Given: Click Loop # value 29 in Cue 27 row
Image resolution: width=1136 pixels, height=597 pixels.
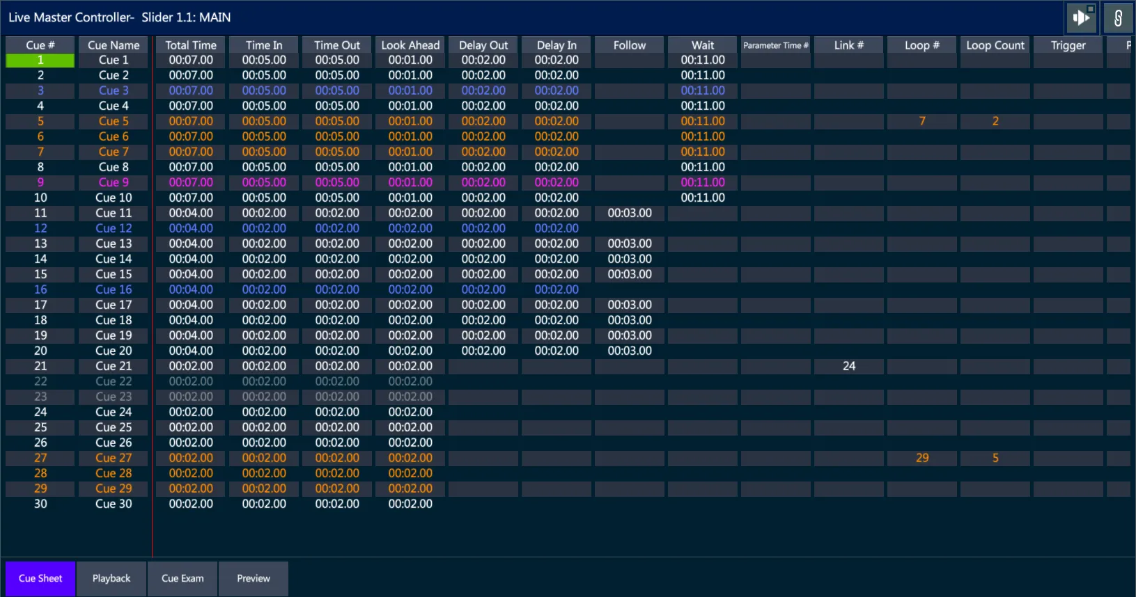Looking at the screenshot, I should coord(922,458).
